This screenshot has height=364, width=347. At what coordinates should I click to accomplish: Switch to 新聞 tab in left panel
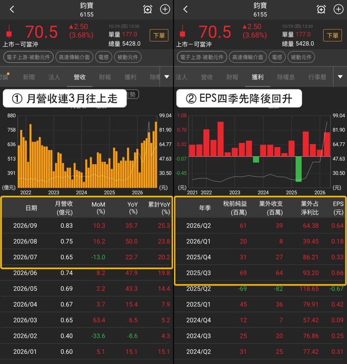(29, 77)
